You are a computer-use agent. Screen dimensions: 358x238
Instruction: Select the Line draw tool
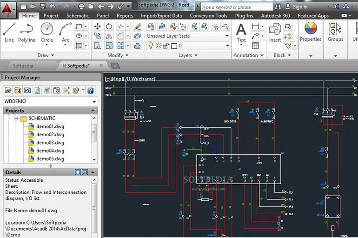click(x=9, y=33)
